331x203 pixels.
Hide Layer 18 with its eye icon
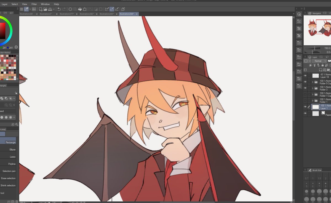[305, 76]
